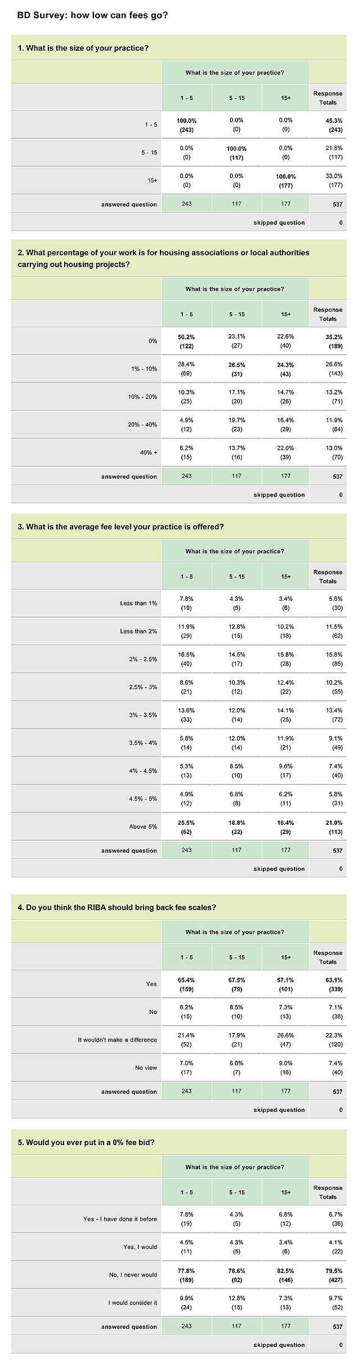The height and width of the screenshot is (1370, 358).
Task: Click the "BD Survey: how low can fees go?" title
Action: tap(92, 15)
